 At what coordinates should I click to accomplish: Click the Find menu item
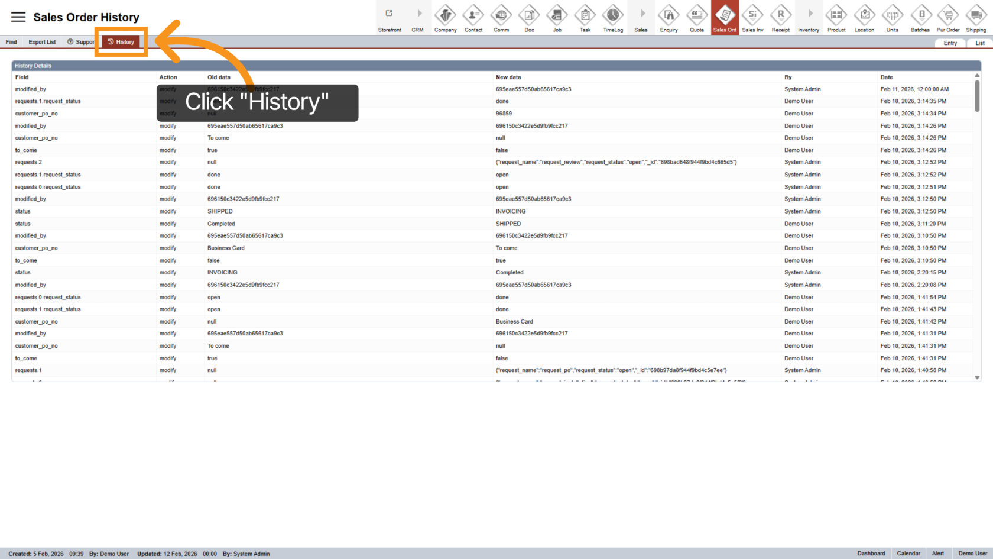coord(11,42)
